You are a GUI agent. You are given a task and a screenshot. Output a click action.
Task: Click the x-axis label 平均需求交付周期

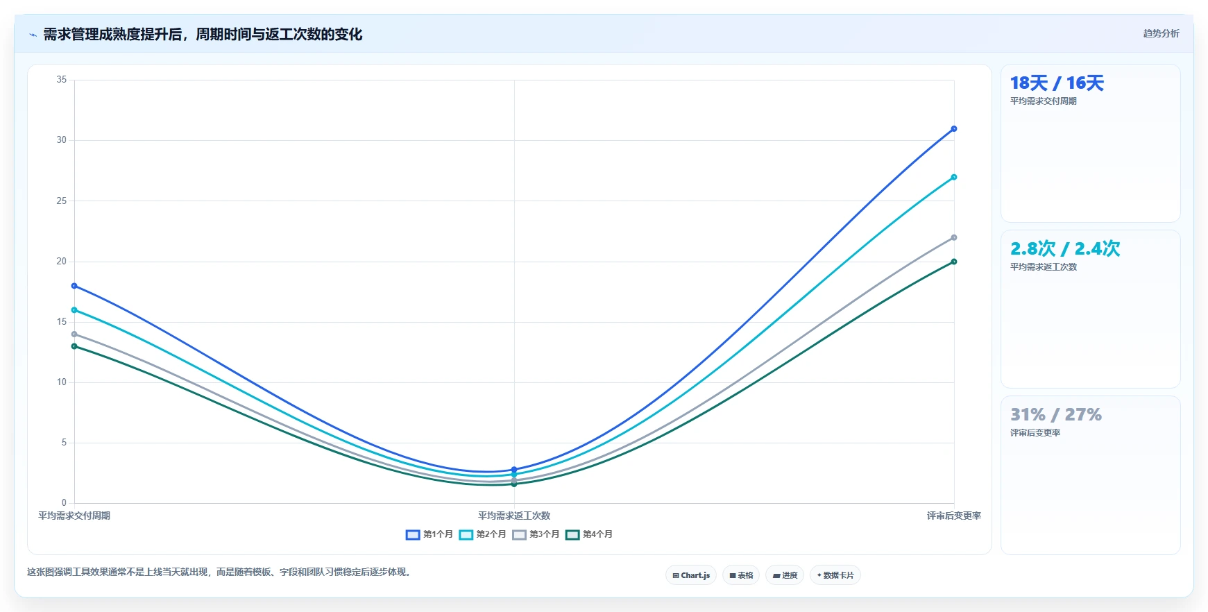coord(74,516)
